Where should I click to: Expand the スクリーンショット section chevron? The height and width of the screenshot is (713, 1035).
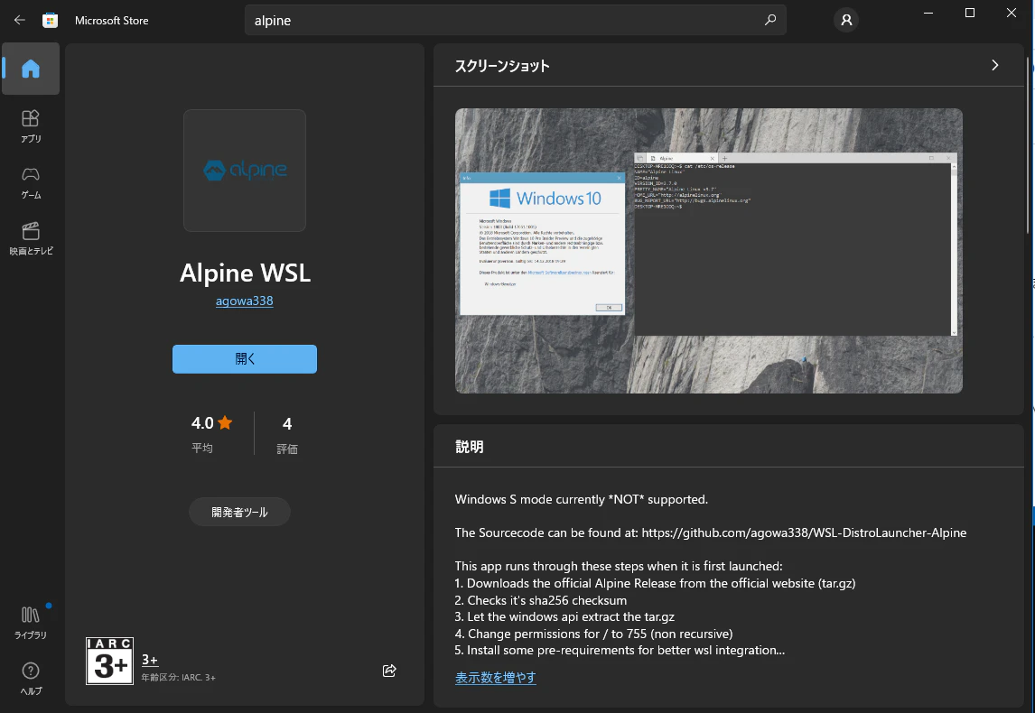pyautogui.click(x=995, y=65)
